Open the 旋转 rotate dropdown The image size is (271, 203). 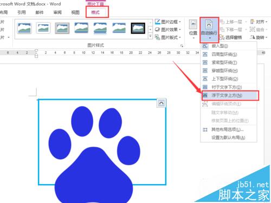click(x=259, y=37)
